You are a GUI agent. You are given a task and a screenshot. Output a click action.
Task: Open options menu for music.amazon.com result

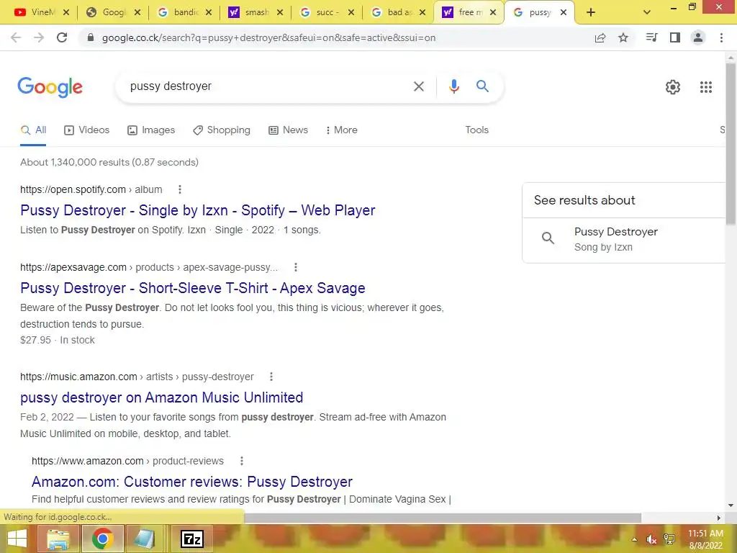click(271, 377)
